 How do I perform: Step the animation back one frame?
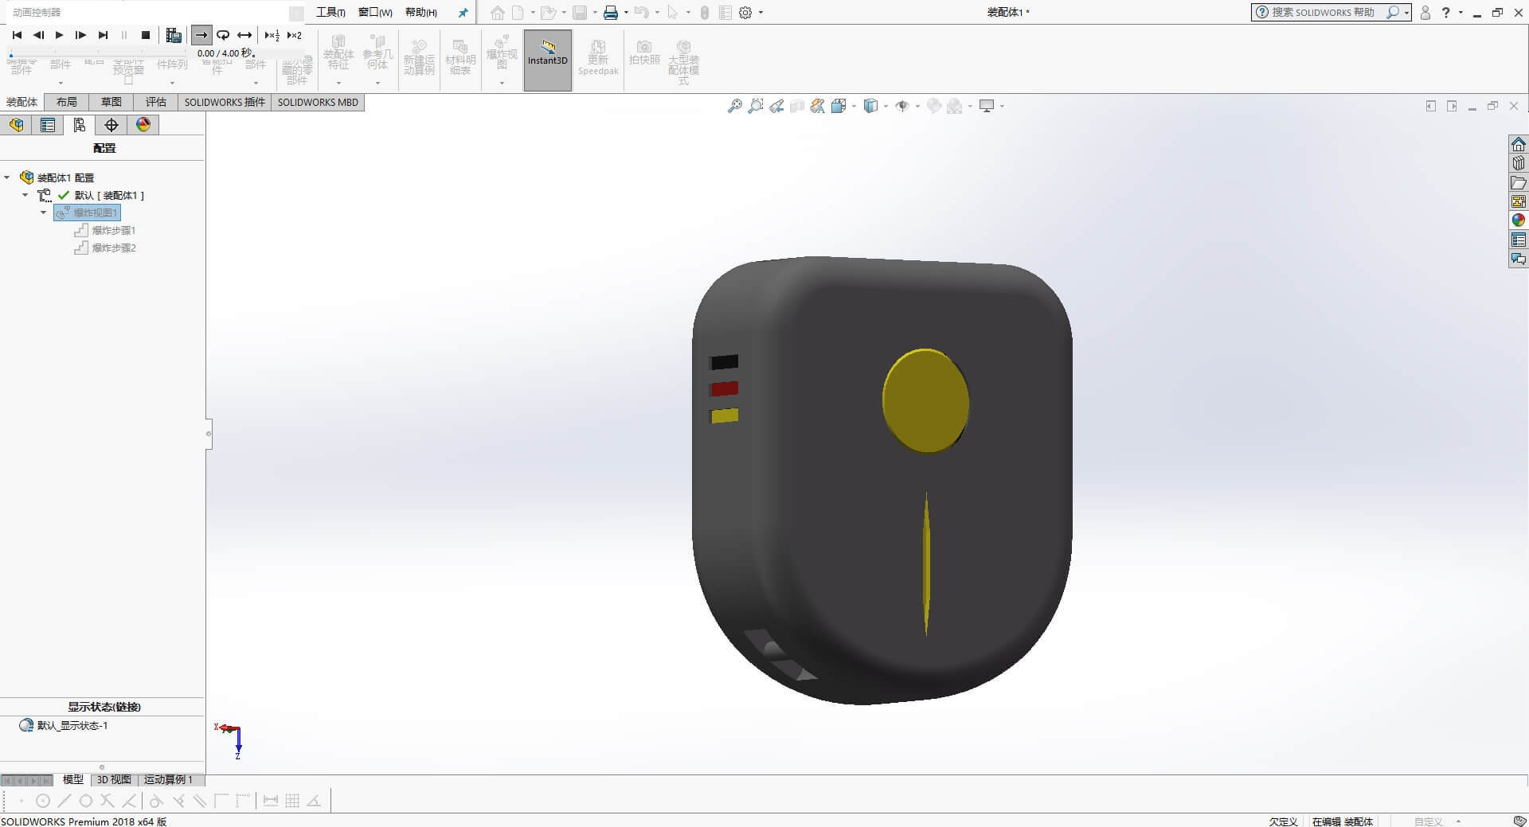[38, 35]
